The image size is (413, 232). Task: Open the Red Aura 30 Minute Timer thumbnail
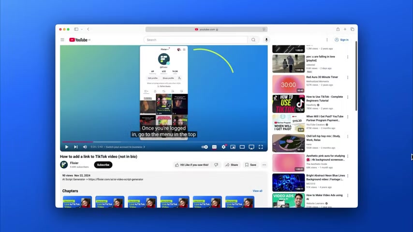coord(288,84)
